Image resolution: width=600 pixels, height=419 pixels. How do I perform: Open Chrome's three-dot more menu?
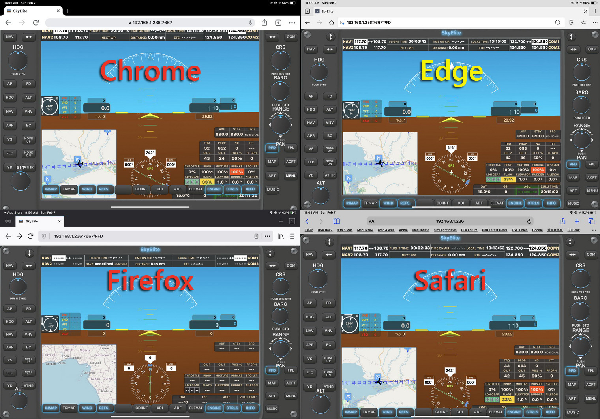pos(292,23)
